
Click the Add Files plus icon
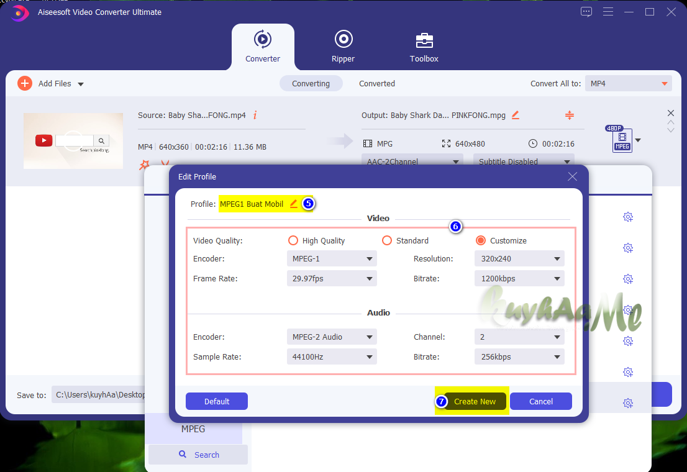[25, 83]
